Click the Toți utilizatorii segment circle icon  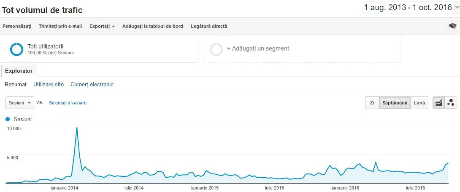[16, 49]
